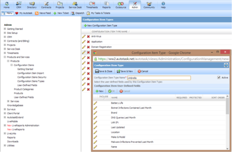This screenshot has width=232, height=152.
Task: Delete the Application item type
Action: pyautogui.click(x=88, y=42)
